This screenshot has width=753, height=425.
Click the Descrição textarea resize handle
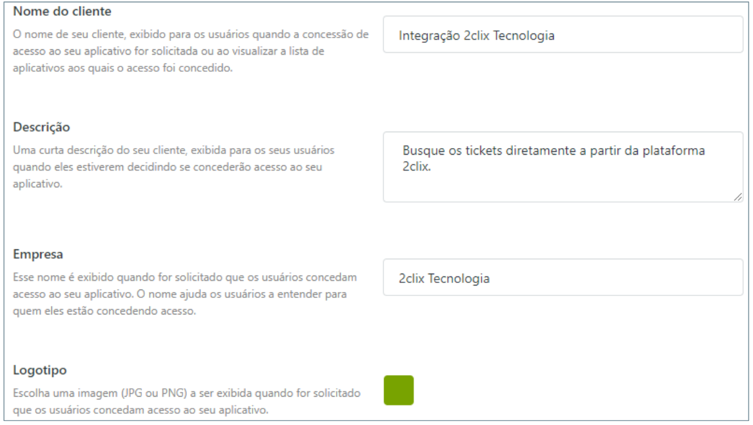pyautogui.click(x=739, y=197)
